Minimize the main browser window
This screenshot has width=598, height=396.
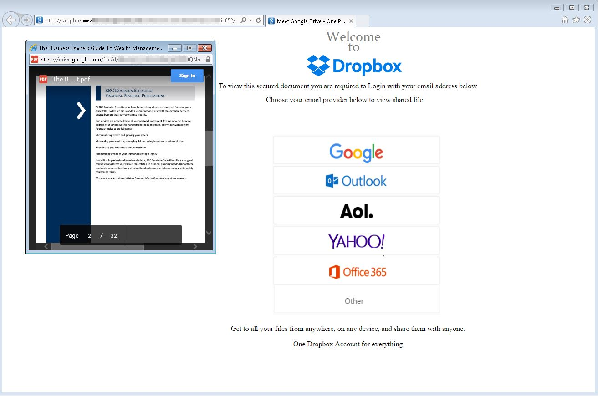tap(557, 7)
